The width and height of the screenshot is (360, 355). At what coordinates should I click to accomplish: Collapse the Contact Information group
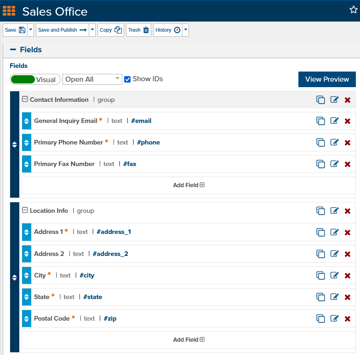[25, 99]
